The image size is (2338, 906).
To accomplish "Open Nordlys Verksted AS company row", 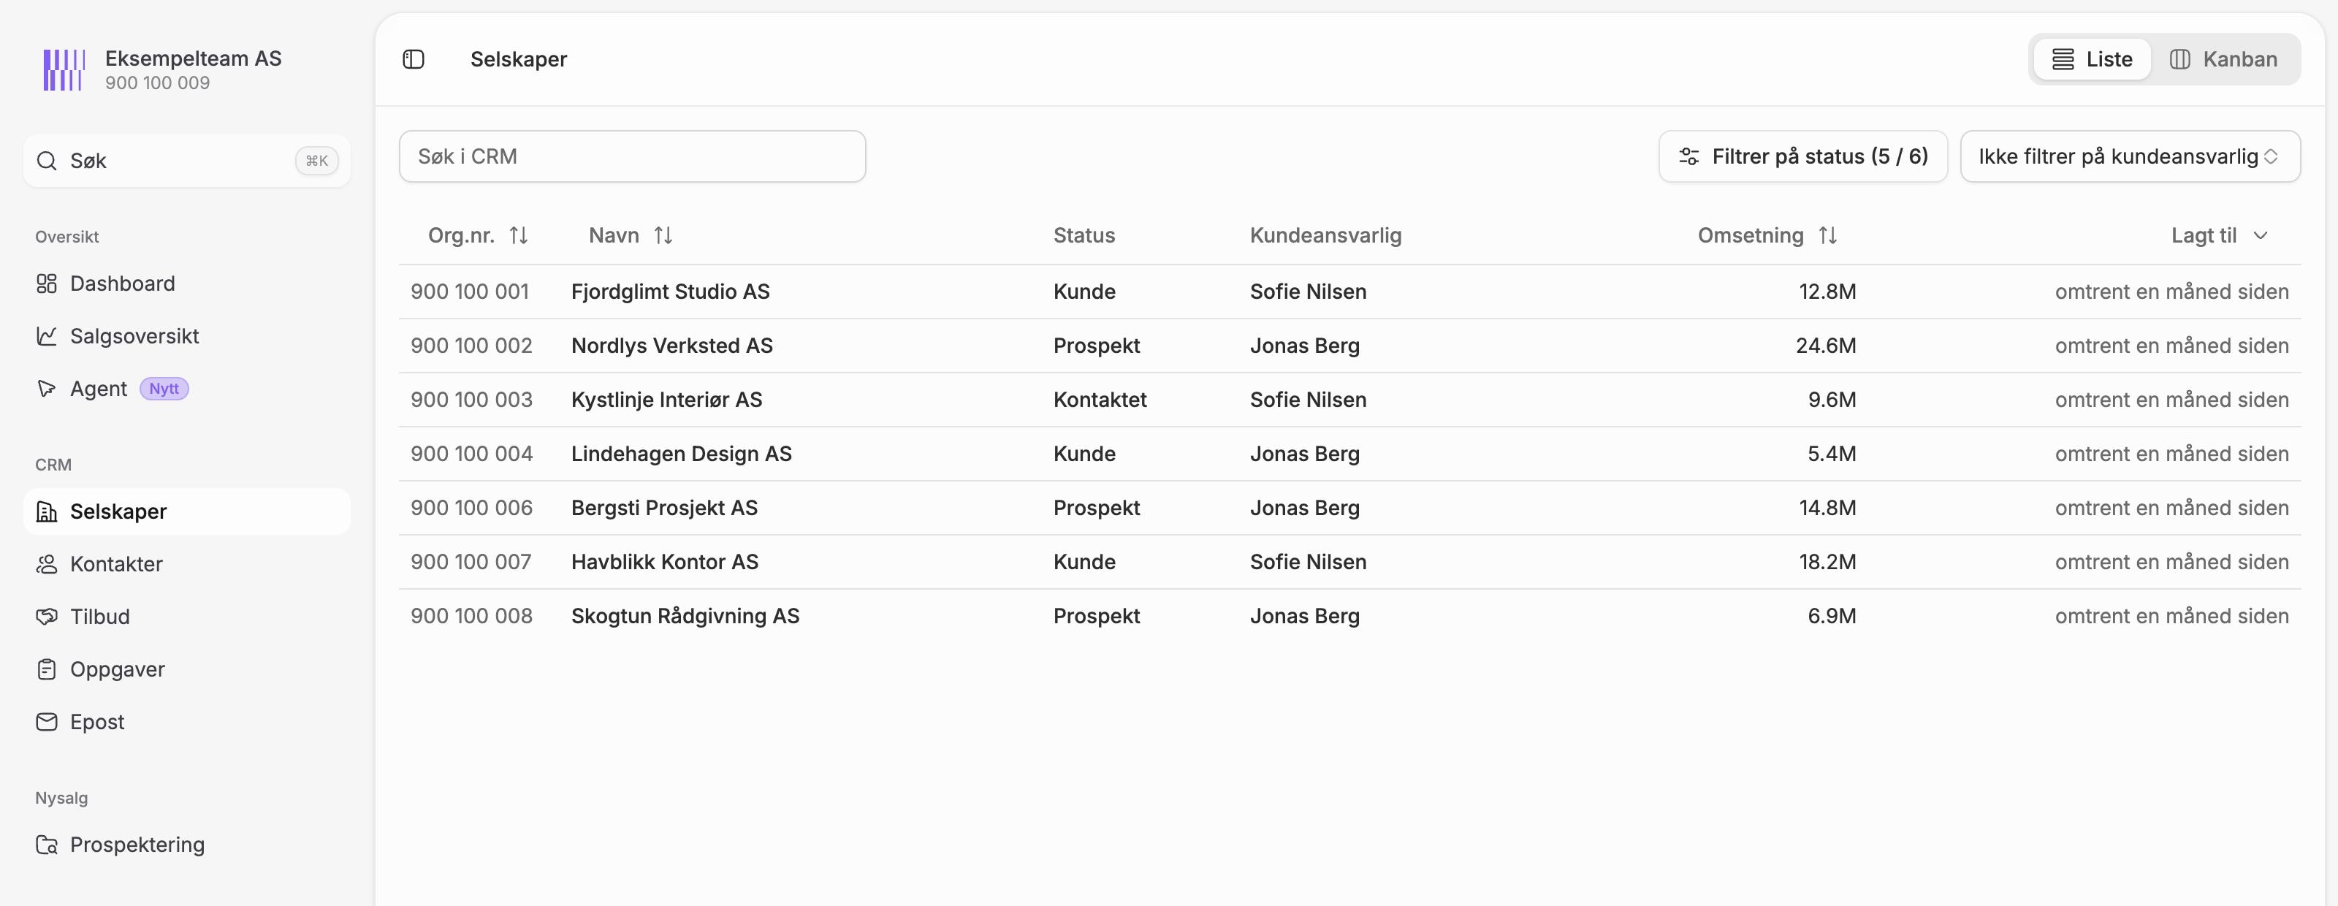I will tap(1349, 346).
